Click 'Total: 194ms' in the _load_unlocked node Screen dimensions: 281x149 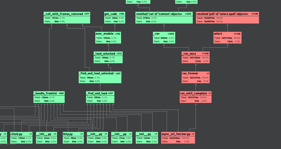coord(102,58)
